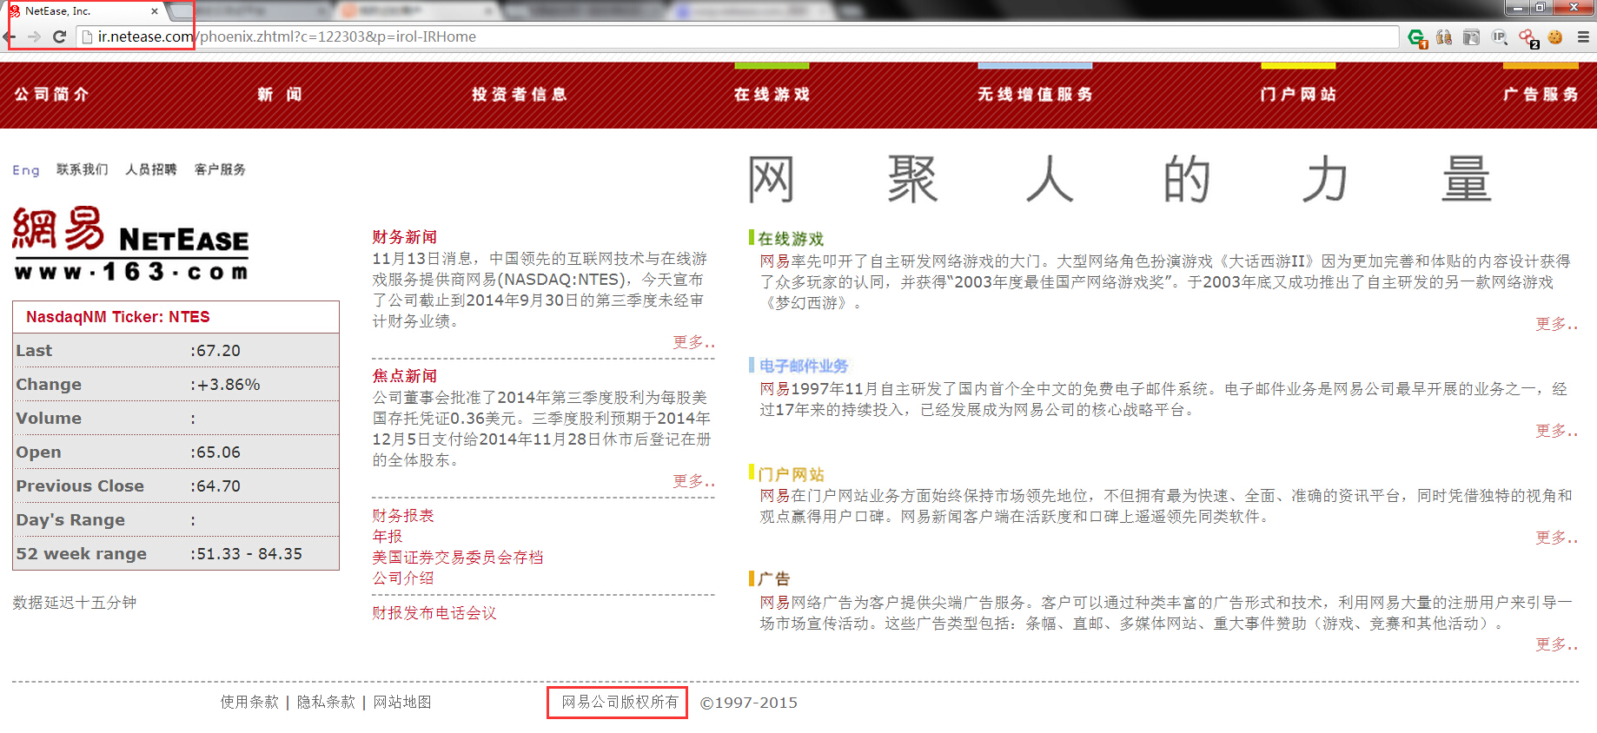Click into the address bar URL field

pyautogui.click(x=739, y=36)
